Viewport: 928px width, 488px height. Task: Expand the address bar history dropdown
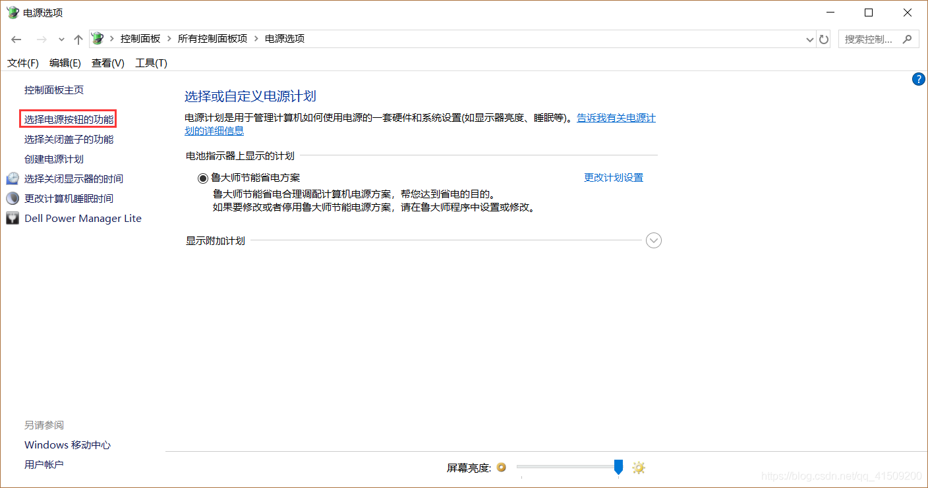(x=810, y=40)
